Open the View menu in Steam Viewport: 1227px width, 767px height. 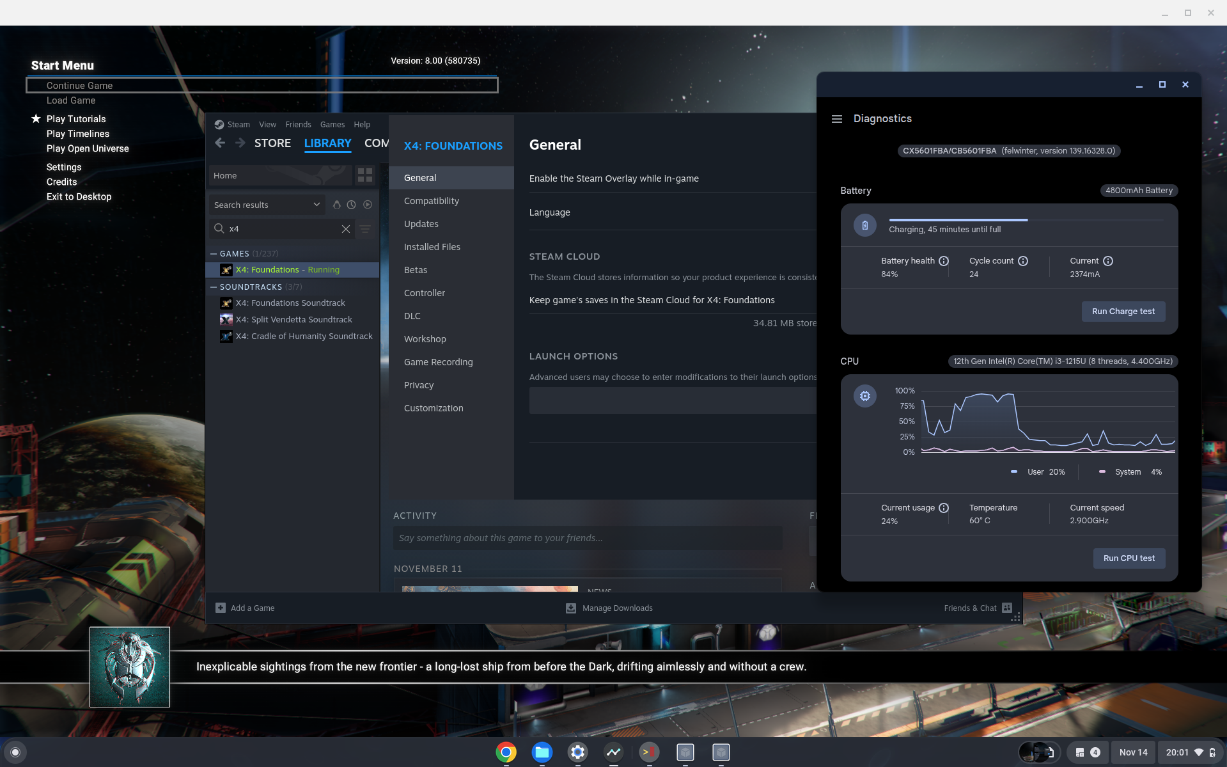267,125
